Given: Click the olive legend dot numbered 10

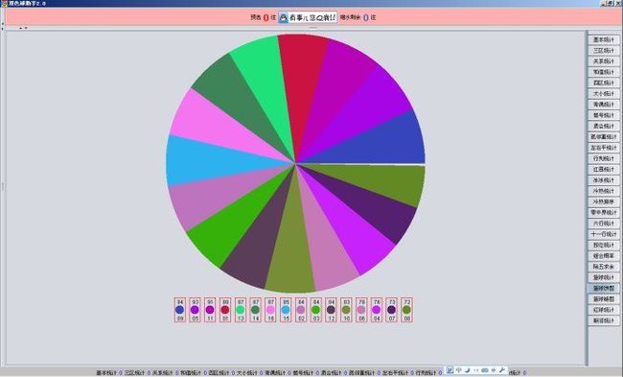Looking at the screenshot, I should click(346, 310).
